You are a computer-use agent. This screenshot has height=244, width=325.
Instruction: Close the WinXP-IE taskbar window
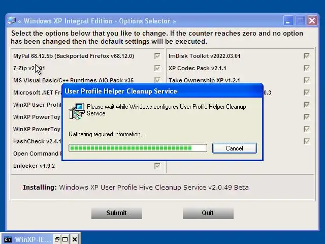pos(75,239)
